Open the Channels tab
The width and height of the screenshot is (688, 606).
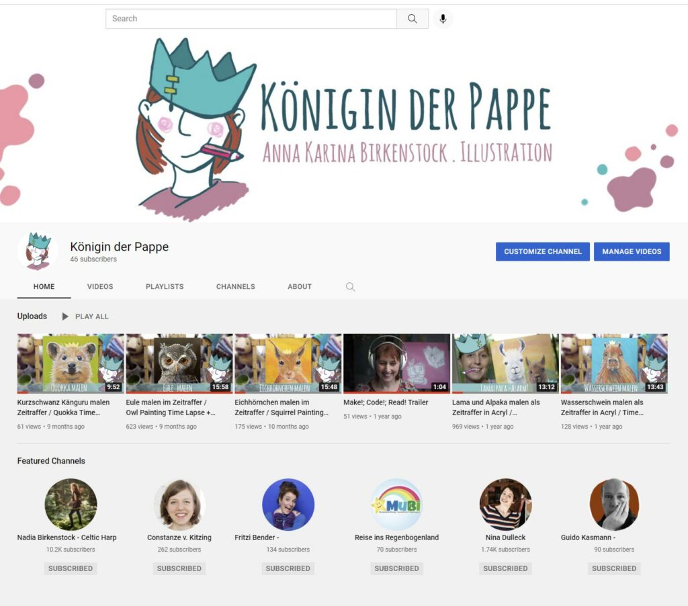(x=236, y=287)
